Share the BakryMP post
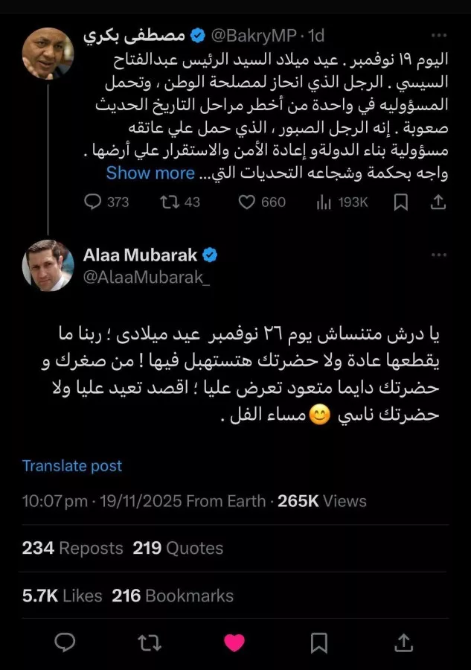Screen dimensions: 471x670 point(439,202)
